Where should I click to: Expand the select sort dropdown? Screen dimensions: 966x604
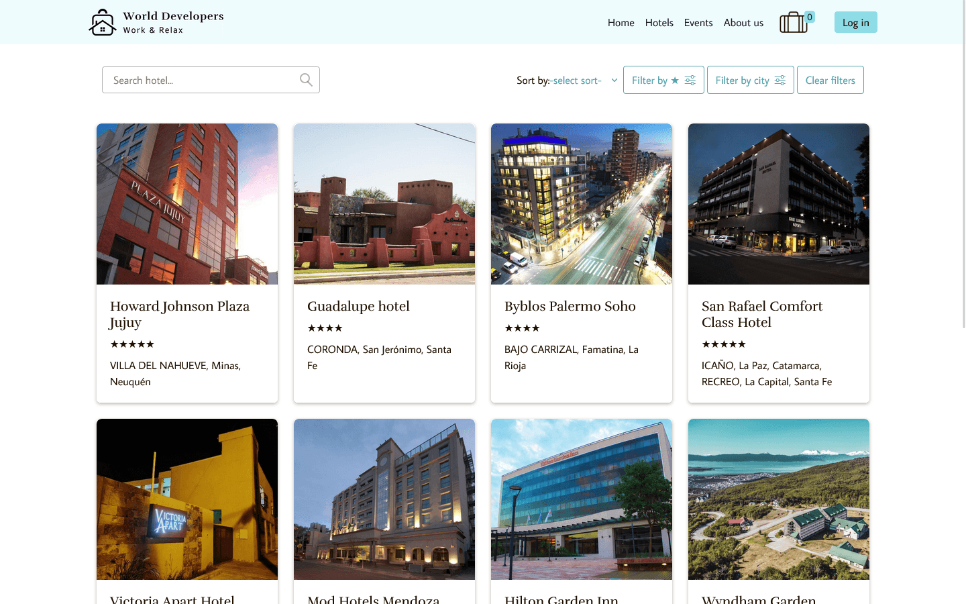[x=584, y=81]
